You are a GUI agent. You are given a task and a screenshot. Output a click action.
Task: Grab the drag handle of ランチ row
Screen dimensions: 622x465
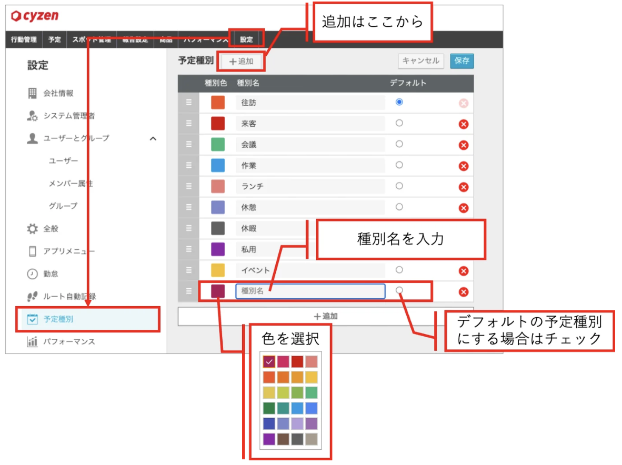[189, 186]
